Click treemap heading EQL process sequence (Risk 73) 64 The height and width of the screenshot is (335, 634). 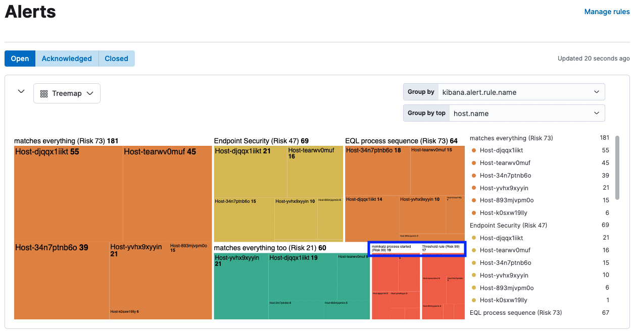[x=402, y=141]
